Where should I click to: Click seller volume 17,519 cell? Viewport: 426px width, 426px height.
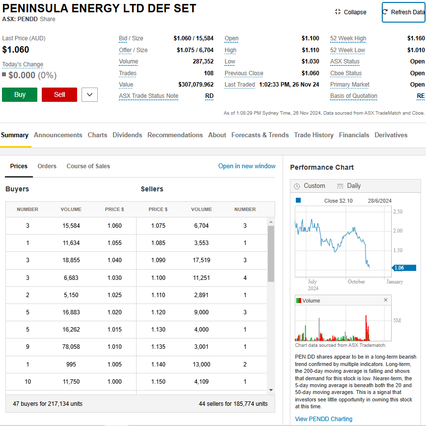(x=201, y=260)
